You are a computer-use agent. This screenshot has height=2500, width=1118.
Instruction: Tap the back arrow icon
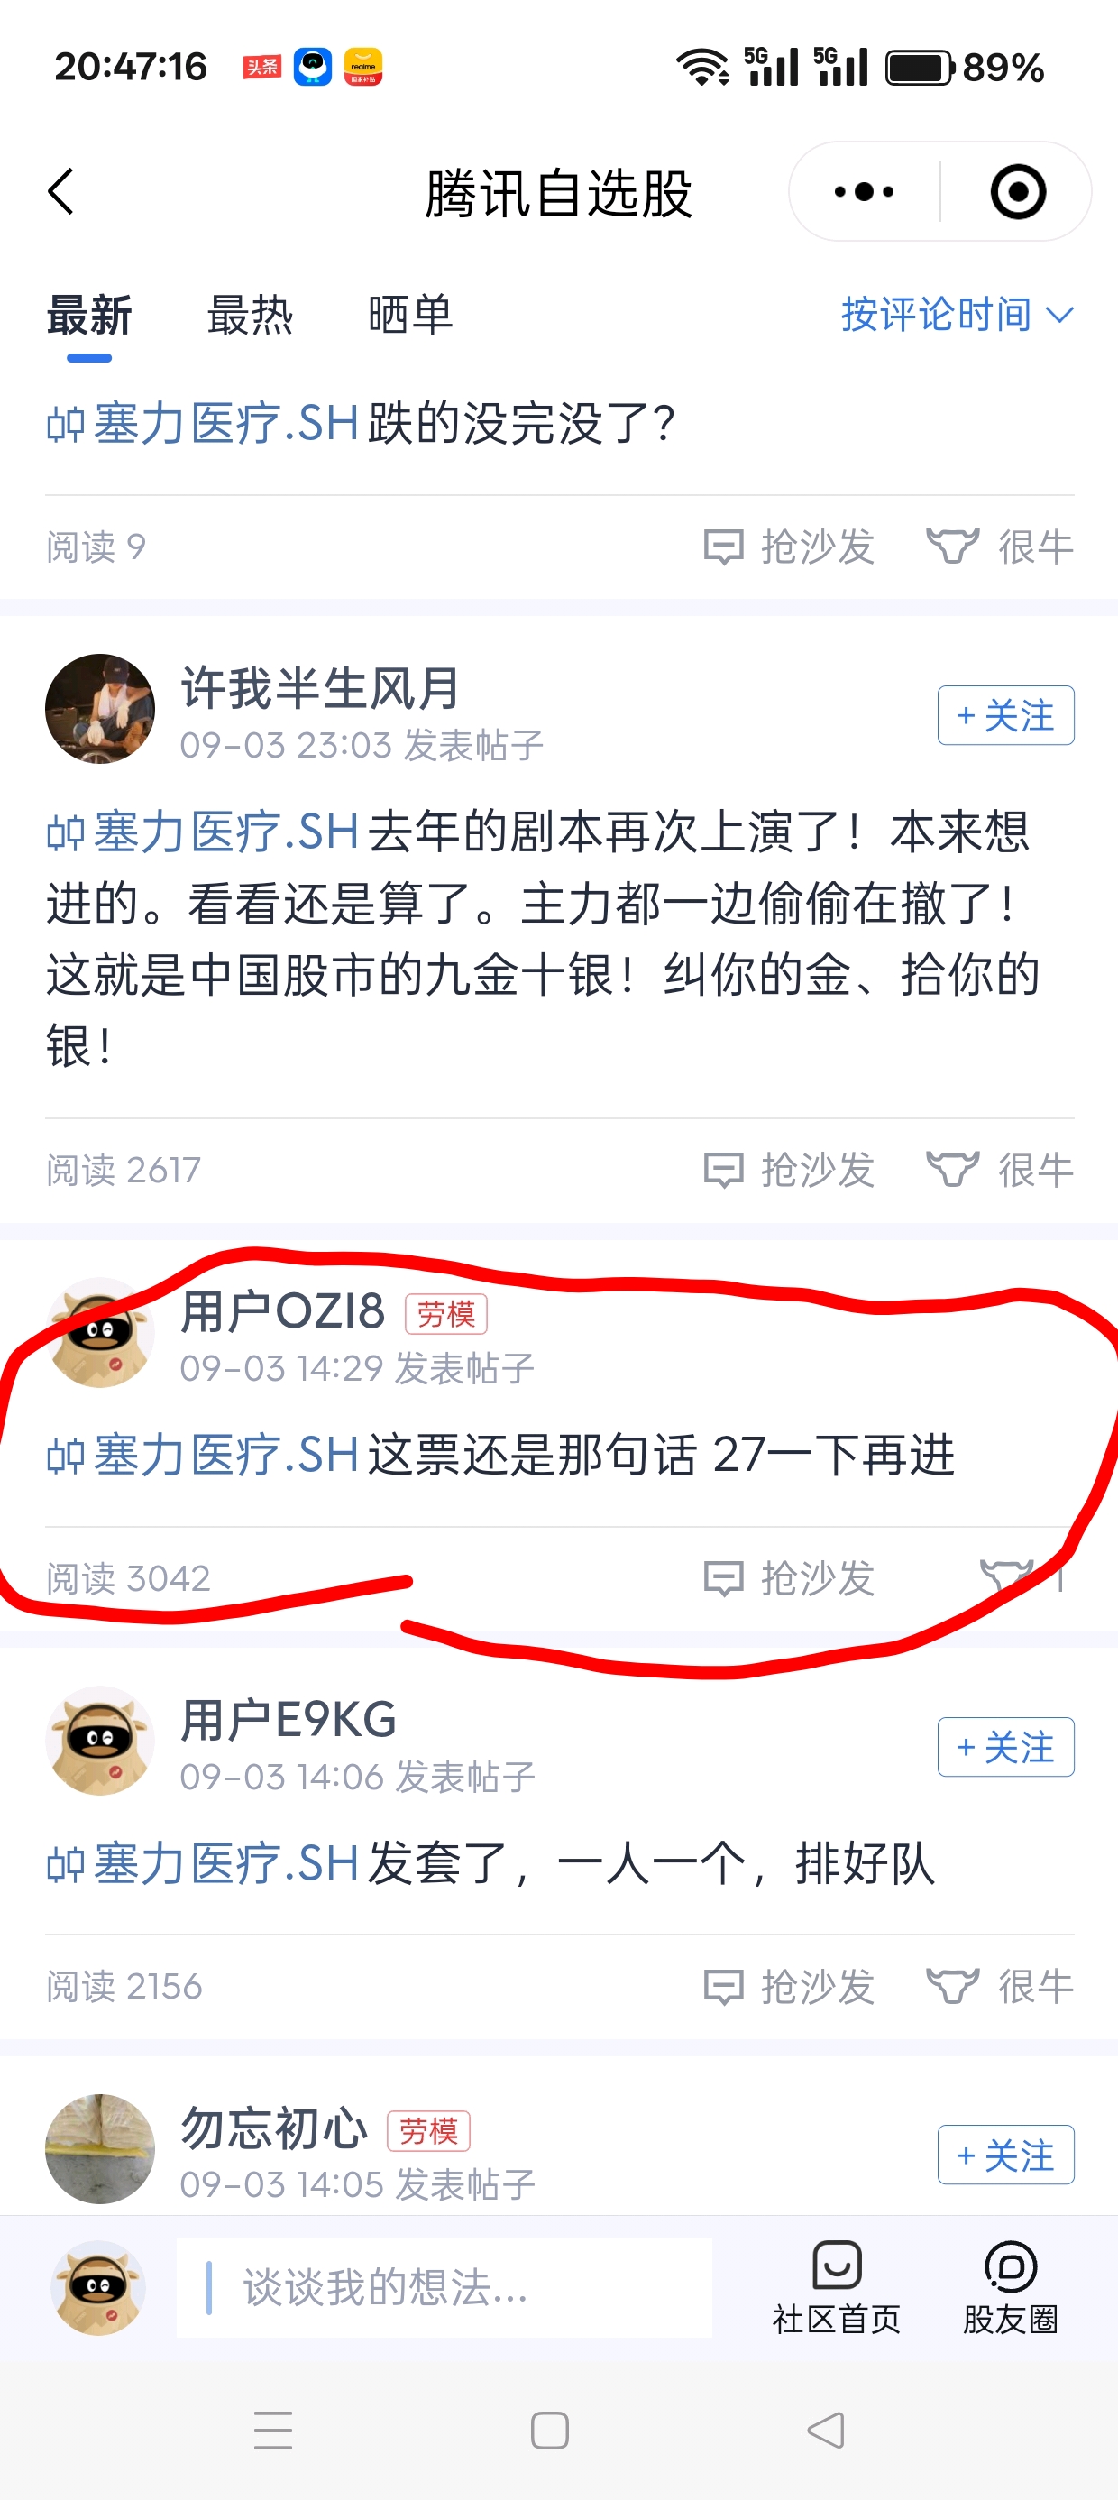click(60, 191)
